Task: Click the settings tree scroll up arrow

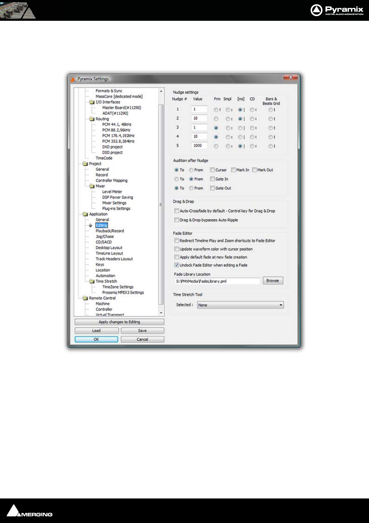Action: click(x=161, y=91)
